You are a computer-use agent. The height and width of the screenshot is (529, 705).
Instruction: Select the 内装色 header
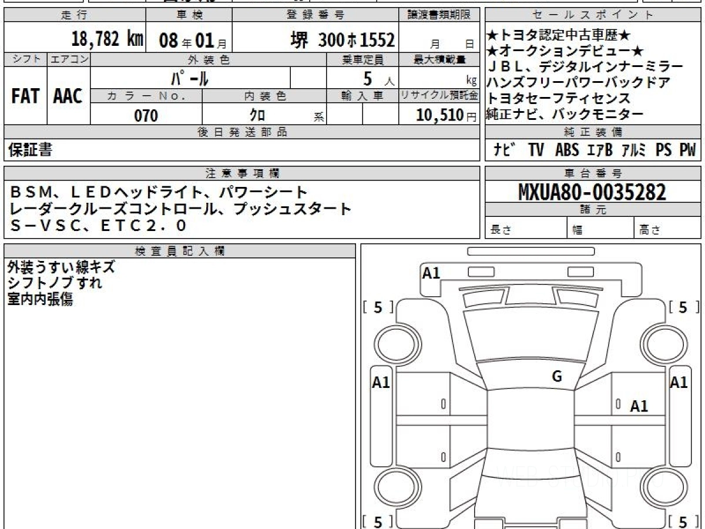pos(265,95)
